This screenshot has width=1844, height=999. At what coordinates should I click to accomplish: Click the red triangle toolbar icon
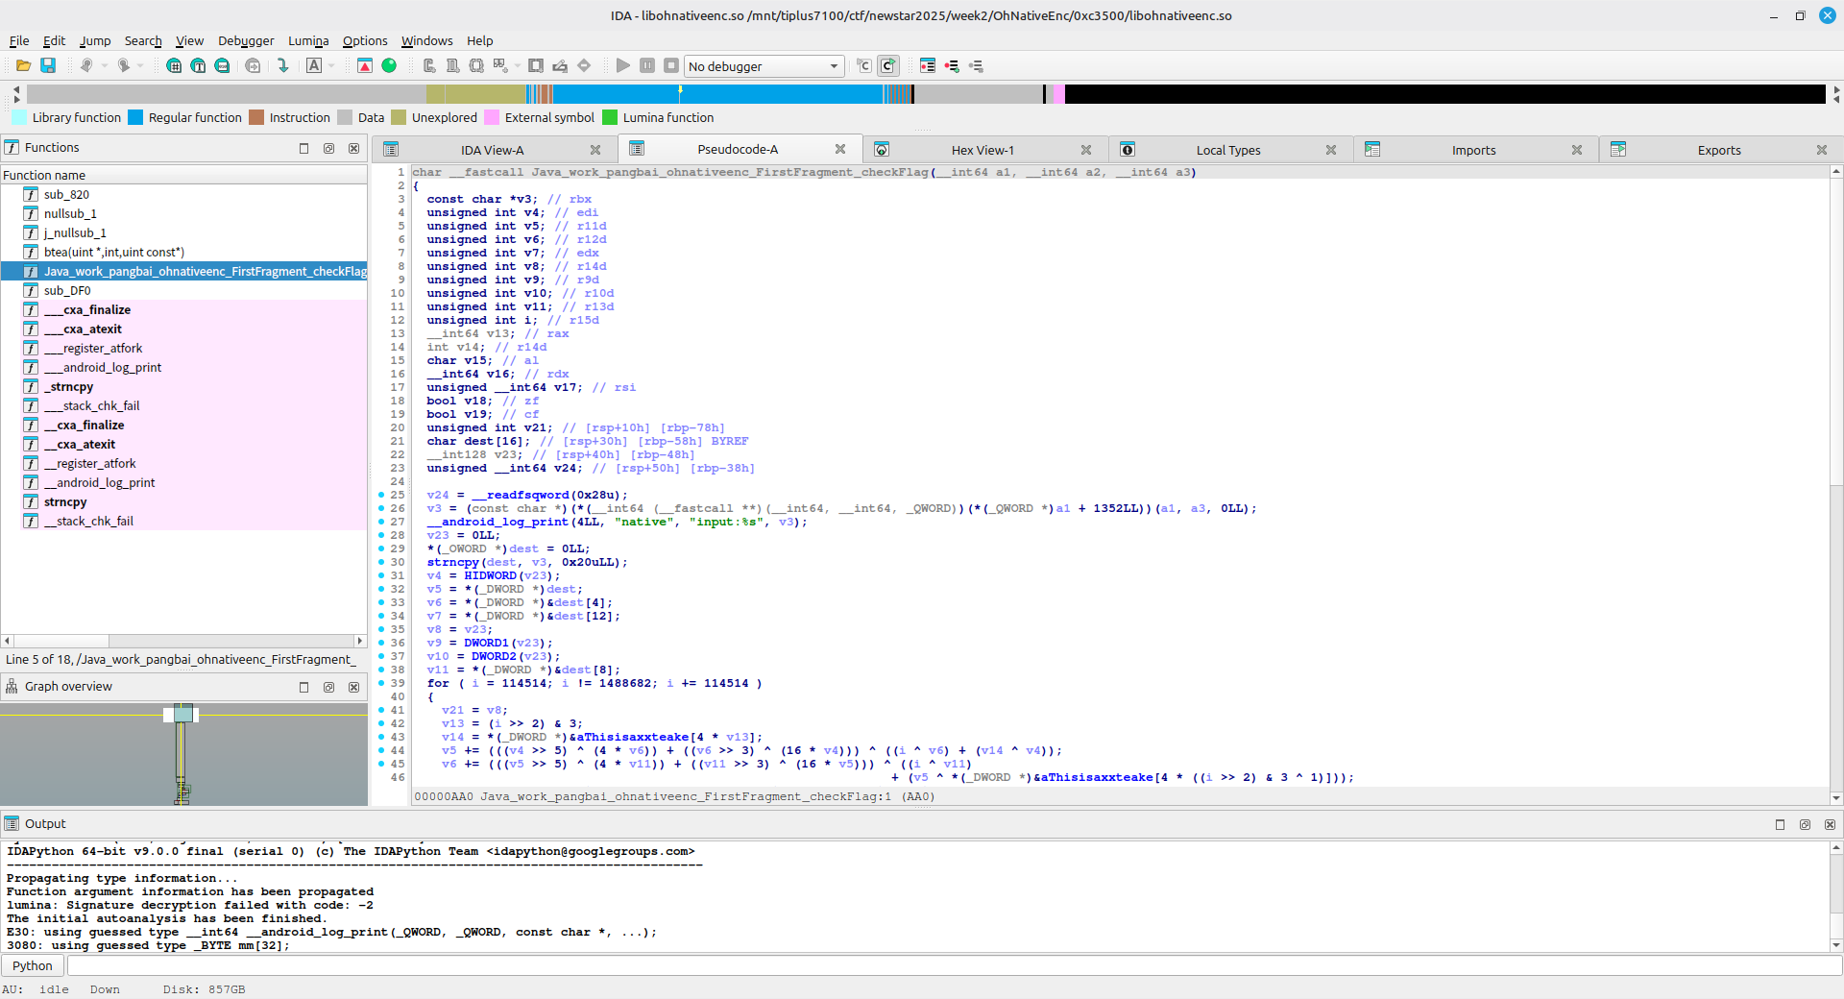point(365,65)
